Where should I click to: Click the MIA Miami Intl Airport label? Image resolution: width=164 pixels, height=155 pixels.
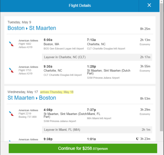point(99,118)
